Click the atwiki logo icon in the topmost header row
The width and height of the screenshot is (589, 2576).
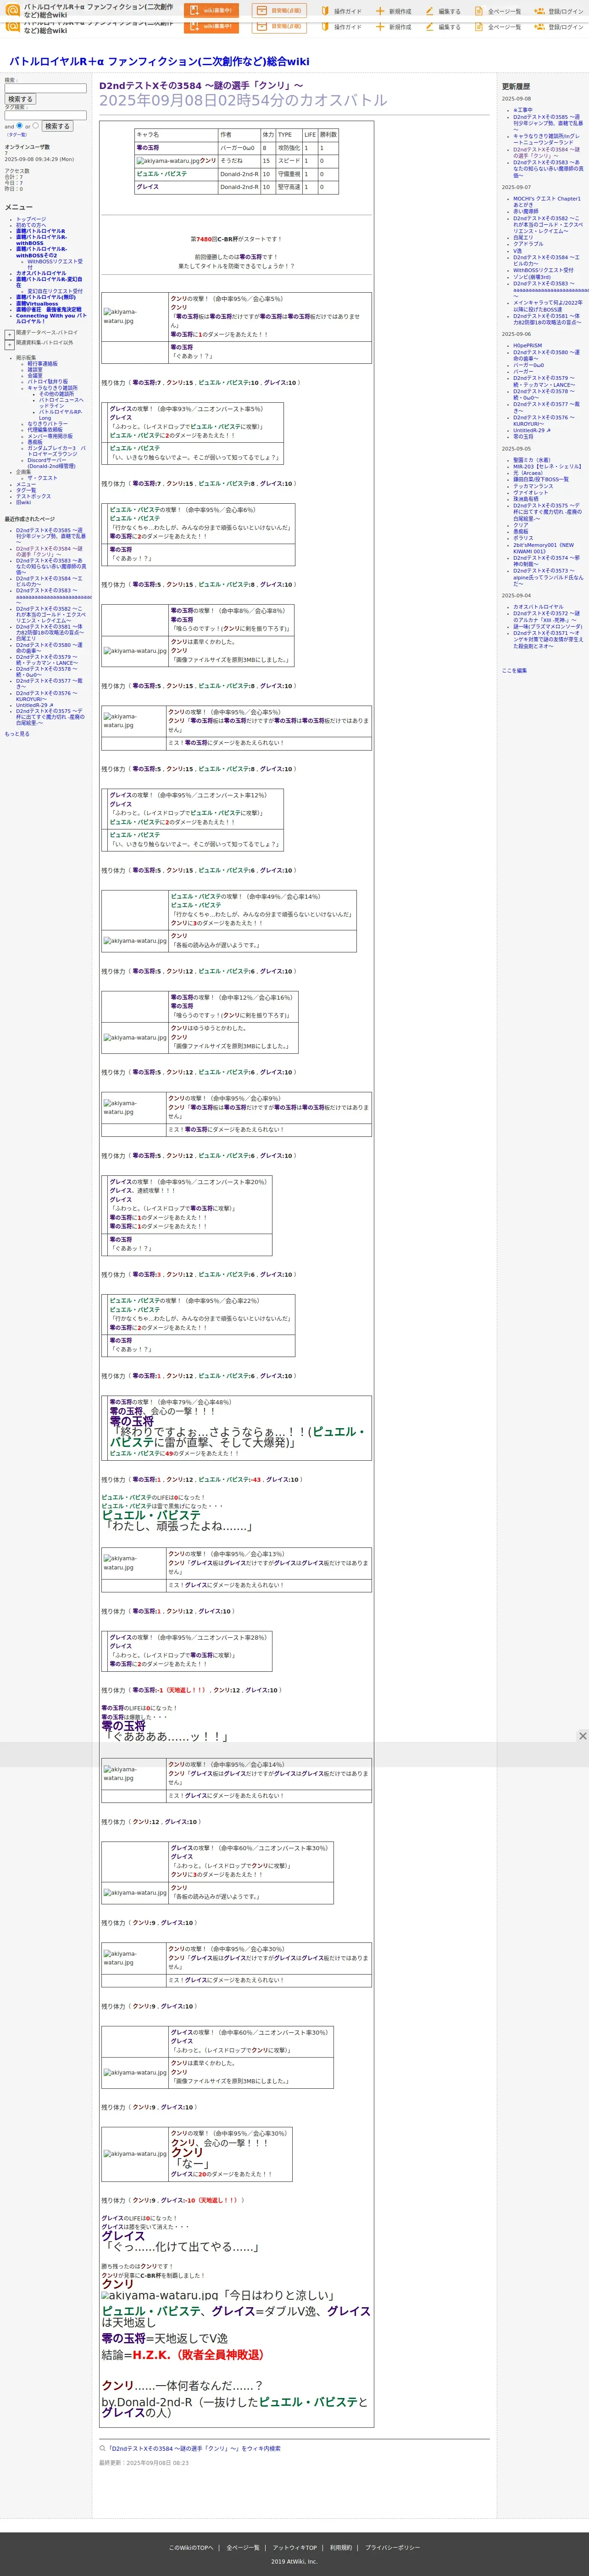point(13,10)
